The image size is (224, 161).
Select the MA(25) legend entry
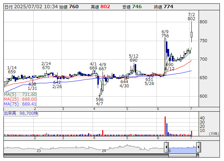point(20,99)
